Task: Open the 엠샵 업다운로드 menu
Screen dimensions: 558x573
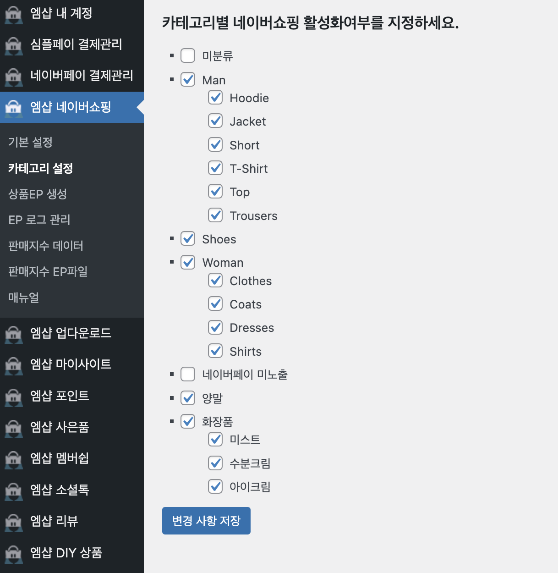Action: (72, 333)
